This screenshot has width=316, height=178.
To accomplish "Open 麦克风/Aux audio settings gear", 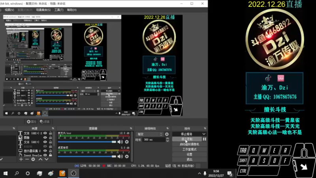I will pos(127,142).
